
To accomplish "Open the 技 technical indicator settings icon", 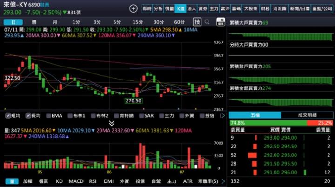I will (x=197, y=22).
